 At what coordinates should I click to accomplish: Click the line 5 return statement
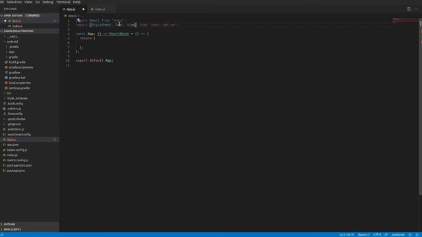[86, 38]
